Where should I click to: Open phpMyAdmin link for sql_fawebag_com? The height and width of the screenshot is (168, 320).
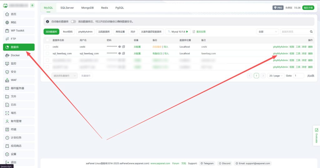click(x=280, y=54)
